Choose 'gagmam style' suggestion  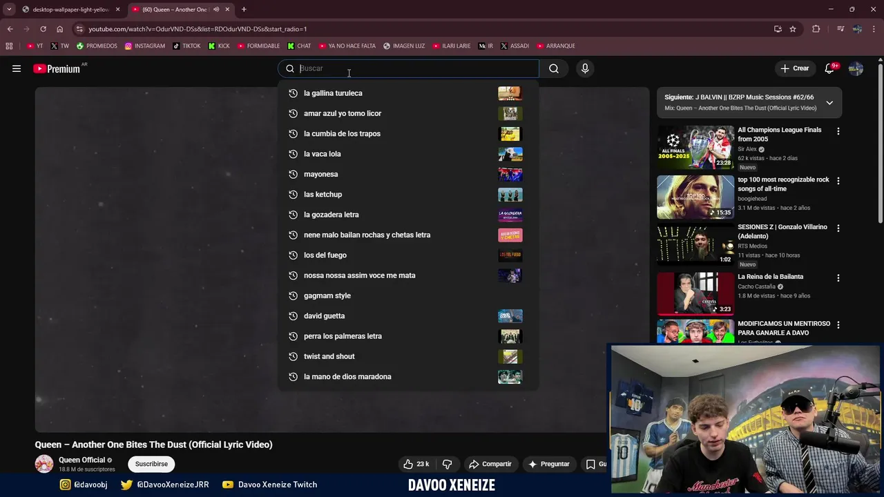click(x=408, y=295)
